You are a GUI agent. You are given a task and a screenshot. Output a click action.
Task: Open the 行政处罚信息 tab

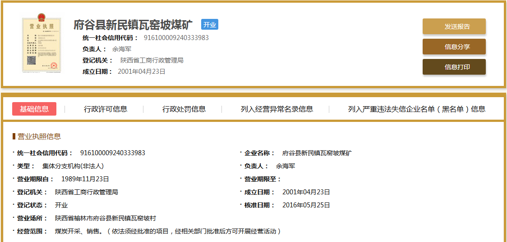pos(184,109)
